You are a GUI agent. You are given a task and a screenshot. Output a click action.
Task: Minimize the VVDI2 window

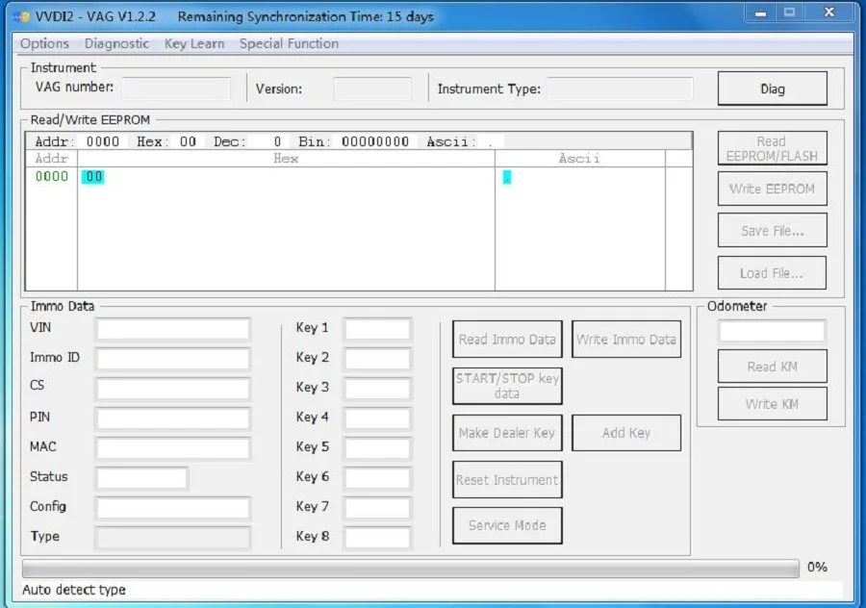[x=760, y=13]
